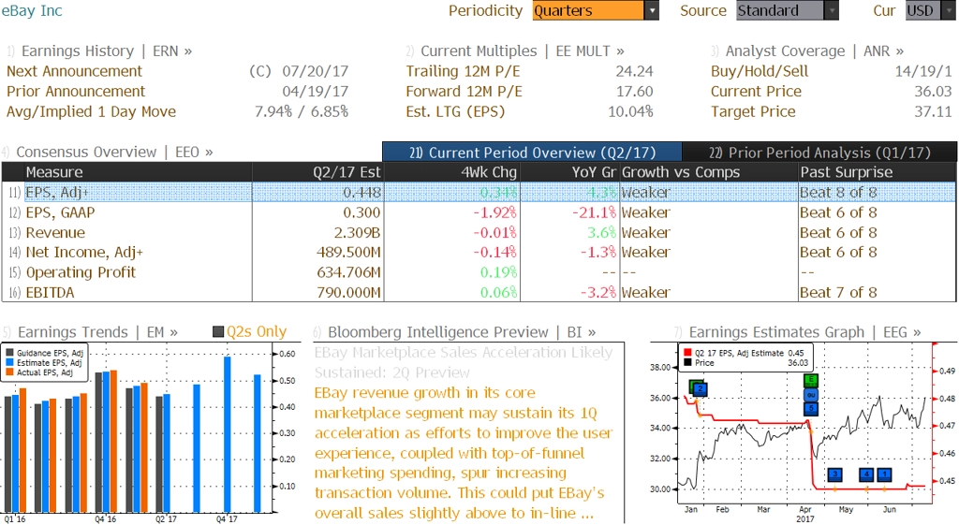This screenshot has width=959, height=525.
Task: Click the blue event marker numbered 2
Action: 701,388
